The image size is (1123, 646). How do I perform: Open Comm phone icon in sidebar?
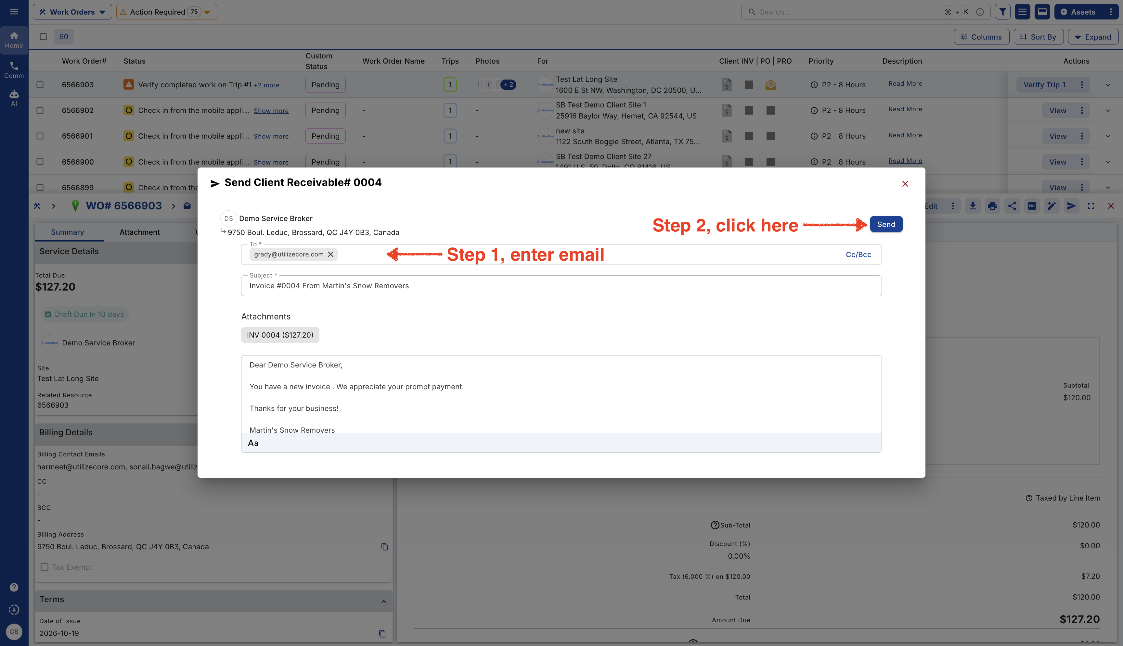[14, 70]
